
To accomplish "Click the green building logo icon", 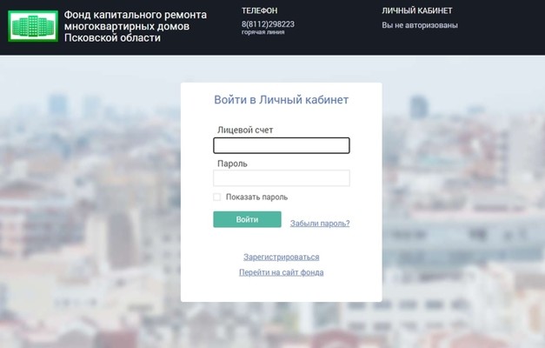I will tap(32, 26).
